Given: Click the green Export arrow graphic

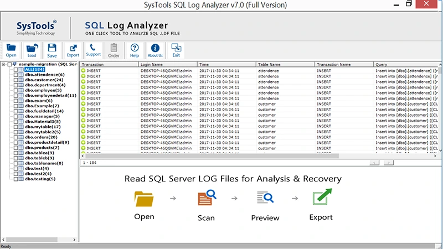Looking at the screenshot, I should 322,196.
